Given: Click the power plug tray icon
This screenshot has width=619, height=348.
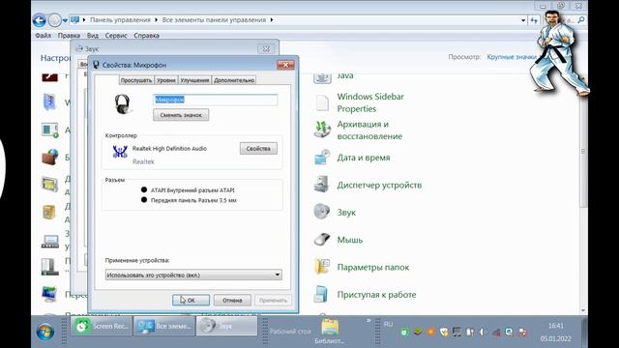Looking at the screenshot, I should click(x=470, y=333).
